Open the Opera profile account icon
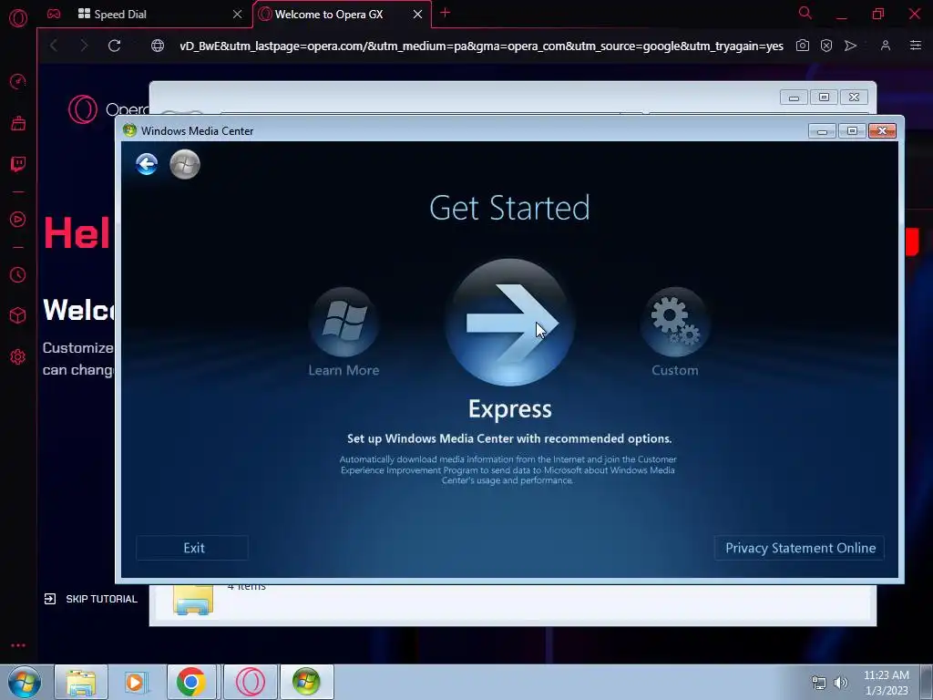933x700 pixels. coord(886,46)
